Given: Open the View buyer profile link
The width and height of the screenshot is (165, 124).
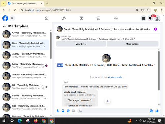Looking at the screenshot, I should 115,77.
